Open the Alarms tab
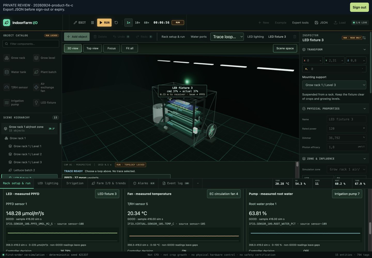 coord(144,183)
